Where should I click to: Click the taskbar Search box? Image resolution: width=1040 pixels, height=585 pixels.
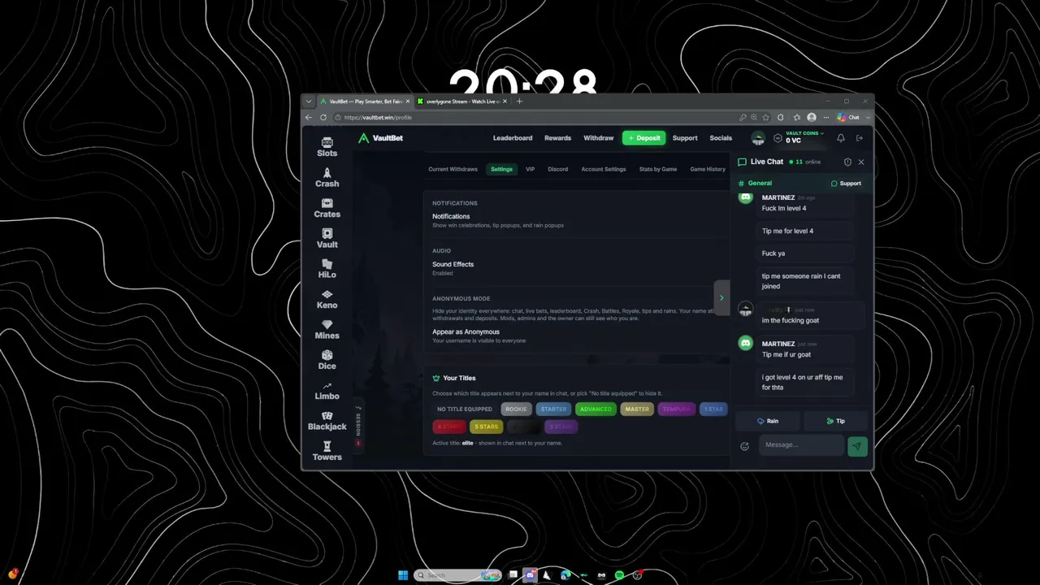[458, 575]
